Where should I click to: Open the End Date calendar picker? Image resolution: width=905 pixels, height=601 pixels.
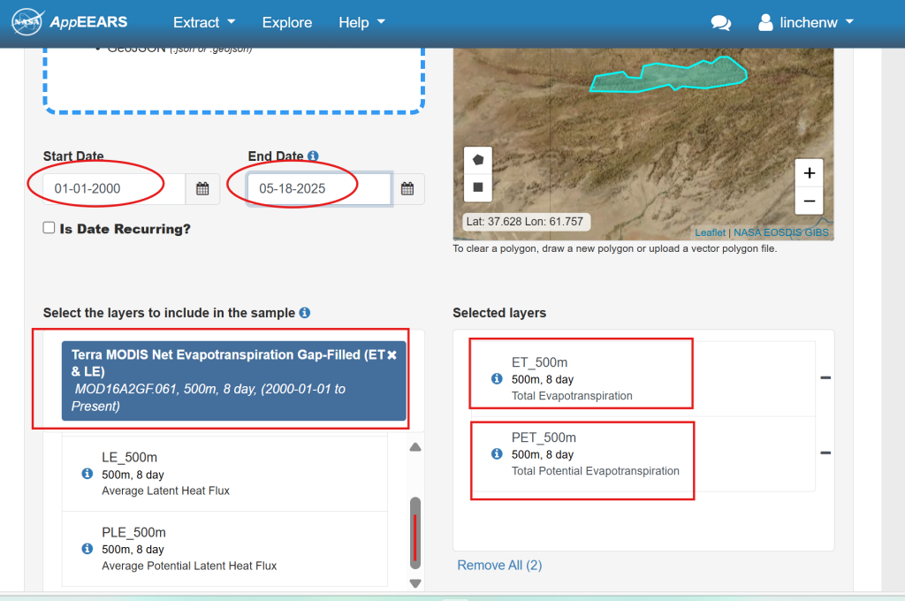(407, 189)
